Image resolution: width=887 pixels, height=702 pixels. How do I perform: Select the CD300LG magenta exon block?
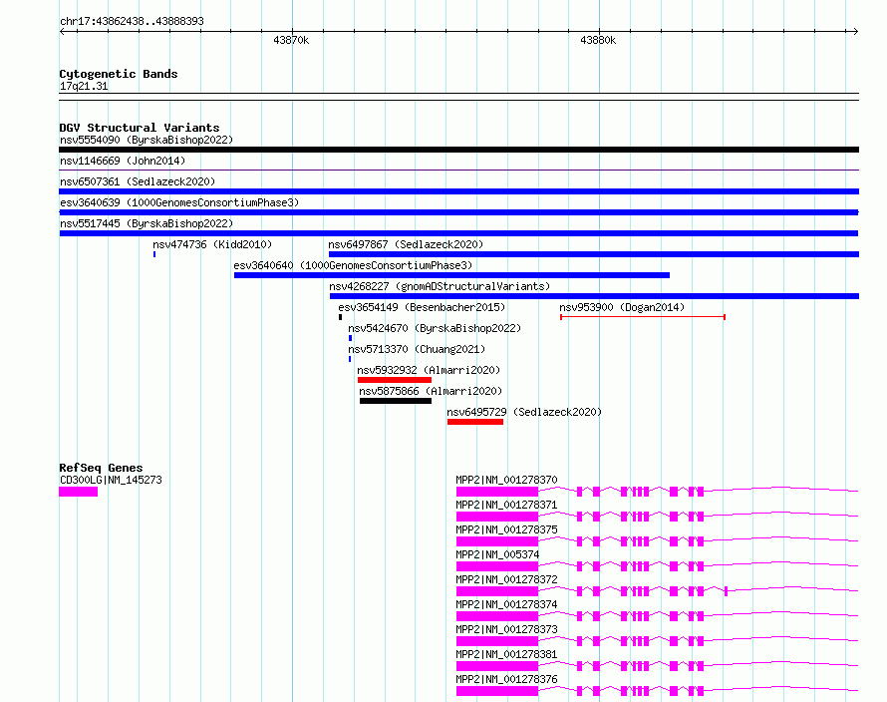click(78, 492)
